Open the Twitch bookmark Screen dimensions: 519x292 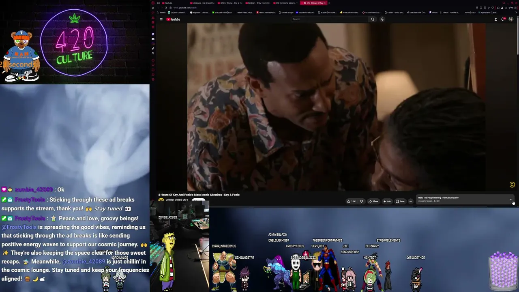(434, 13)
